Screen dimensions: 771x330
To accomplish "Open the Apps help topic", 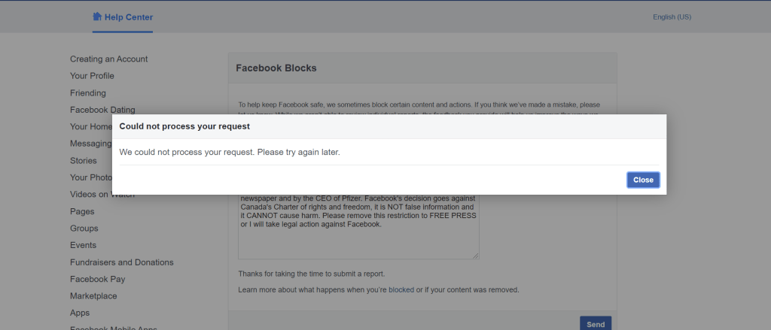I will (80, 313).
